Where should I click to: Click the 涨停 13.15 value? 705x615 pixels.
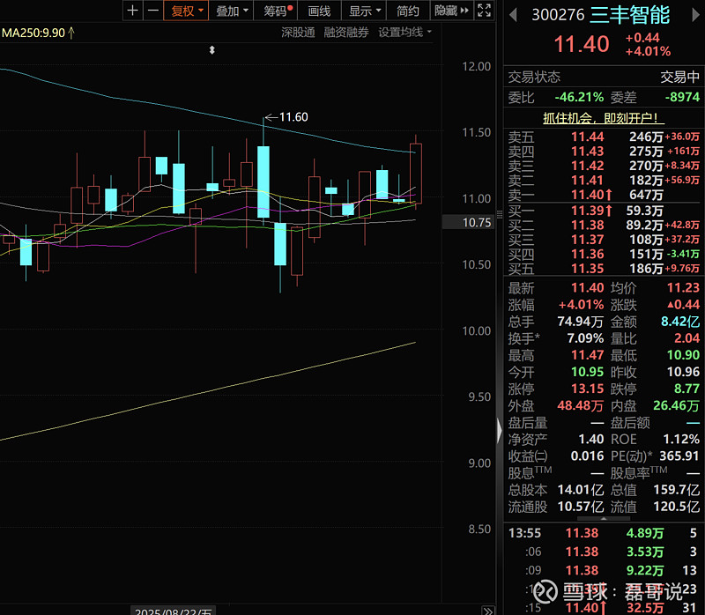click(587, 389)
